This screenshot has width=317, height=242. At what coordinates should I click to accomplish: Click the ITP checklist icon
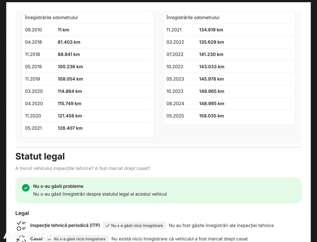point(21,225)
